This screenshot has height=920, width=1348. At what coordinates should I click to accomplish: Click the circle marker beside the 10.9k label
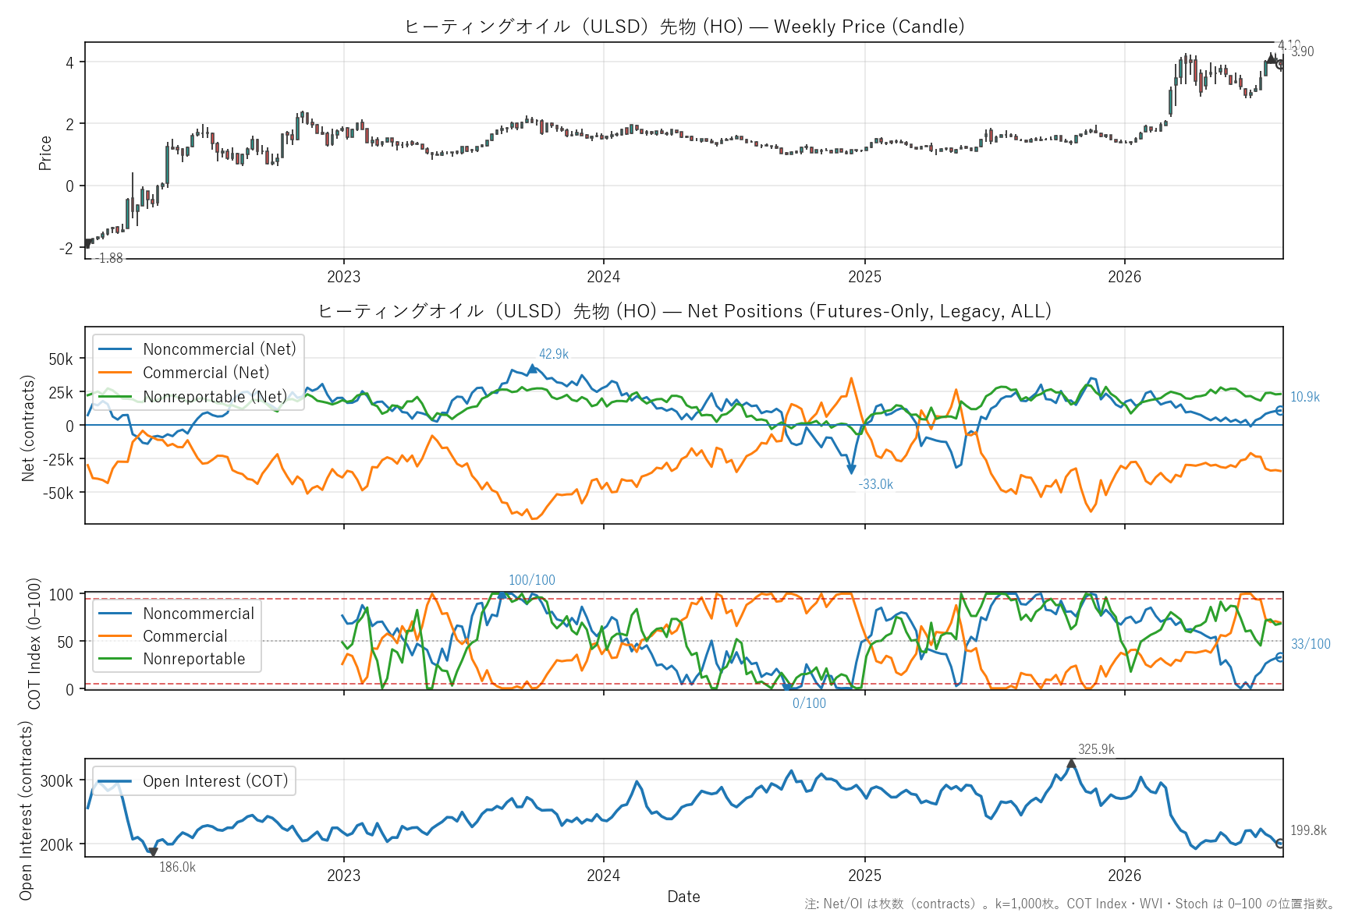(1279, 411)
